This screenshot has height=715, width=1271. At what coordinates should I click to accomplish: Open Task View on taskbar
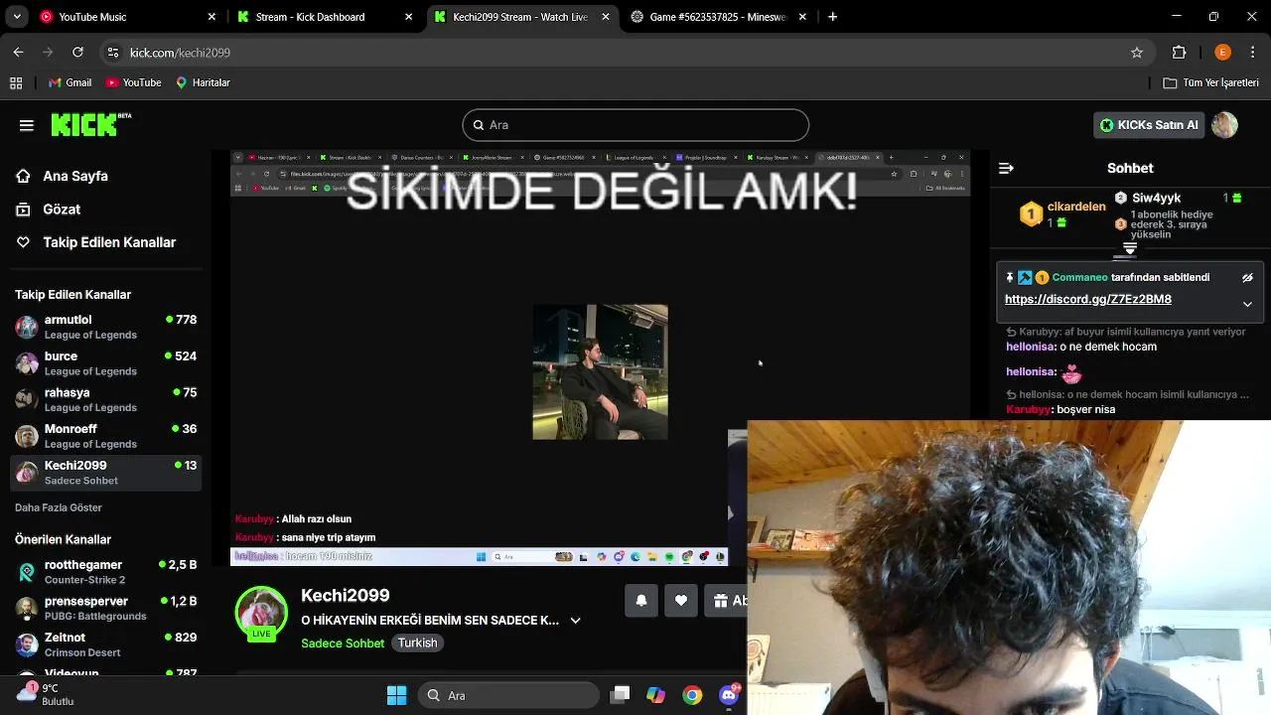point(621,695)
